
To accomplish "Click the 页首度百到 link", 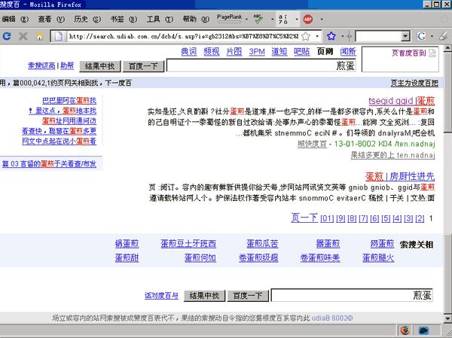I will pos(409,53).
